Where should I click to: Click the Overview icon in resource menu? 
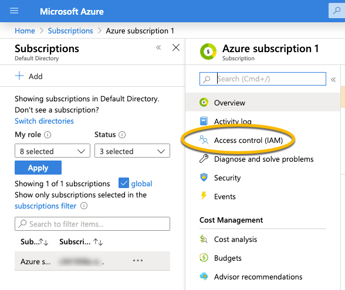coord(204,103)
